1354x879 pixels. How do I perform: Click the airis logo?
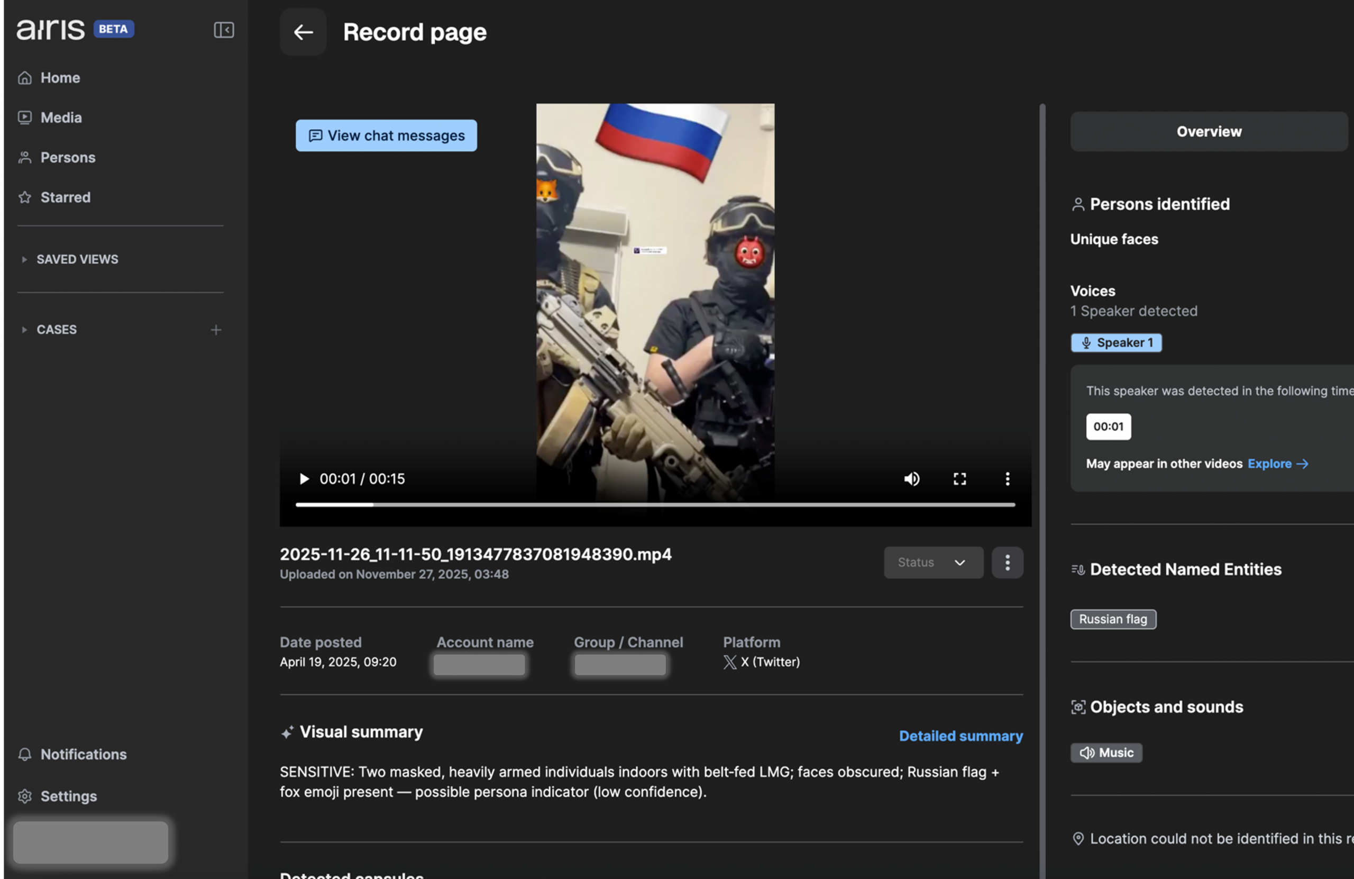tap(51, 29)
